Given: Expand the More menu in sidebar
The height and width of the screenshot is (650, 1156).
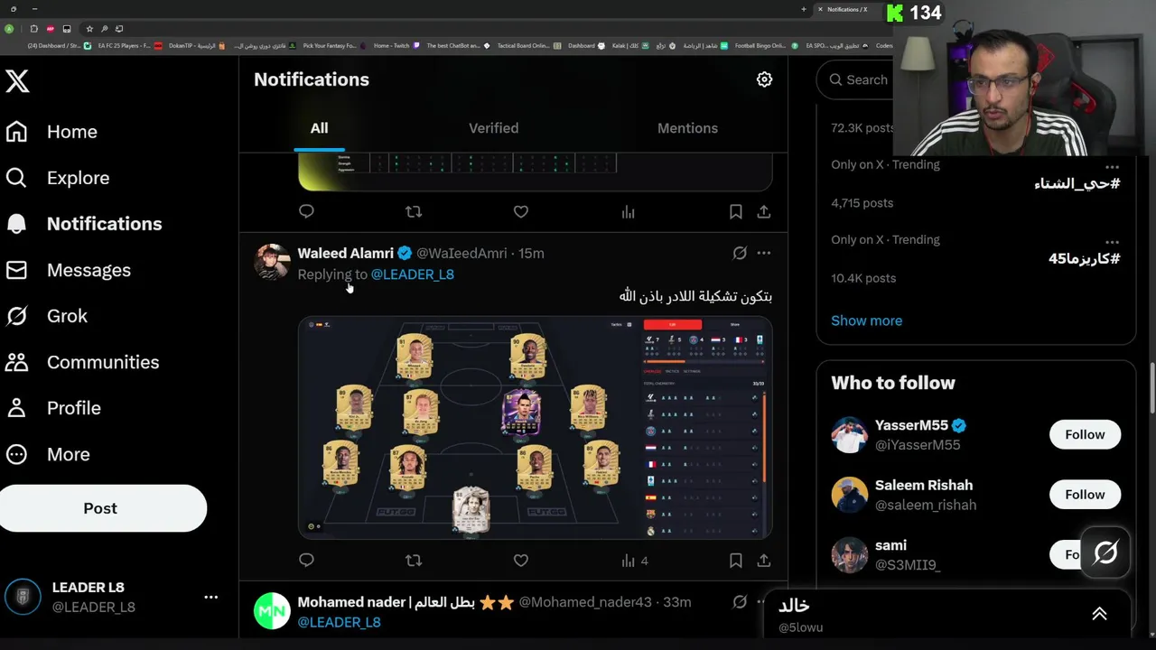Looking at the screenshot, I should coord(47,454).
